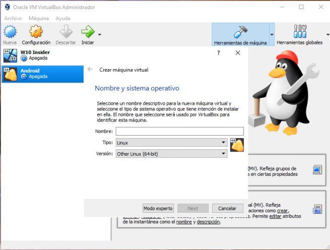
Task: Start the machine with Iniciar arrow
Action: [x=88, y=31]
